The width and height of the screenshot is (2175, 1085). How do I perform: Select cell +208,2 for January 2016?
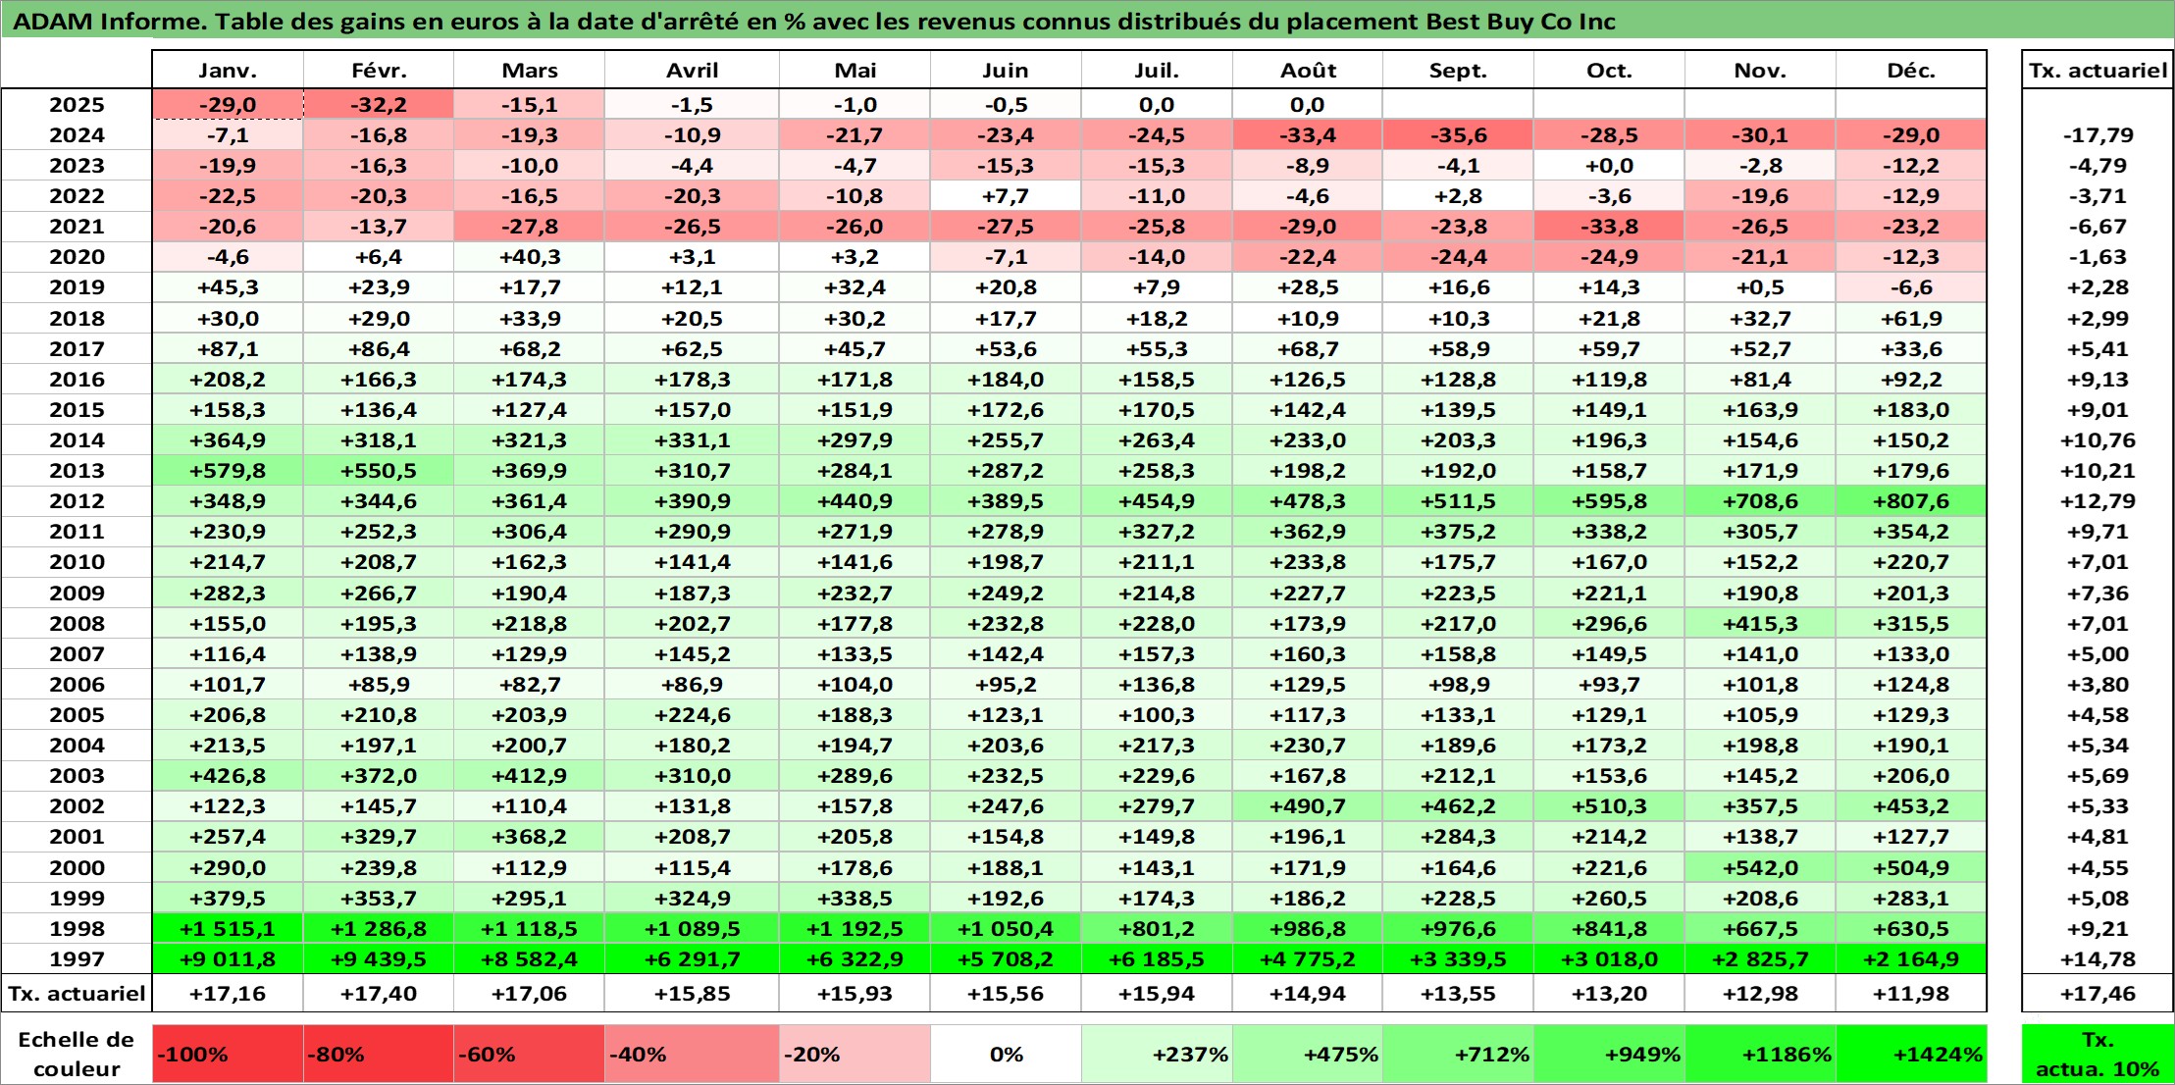click(228, 380)
